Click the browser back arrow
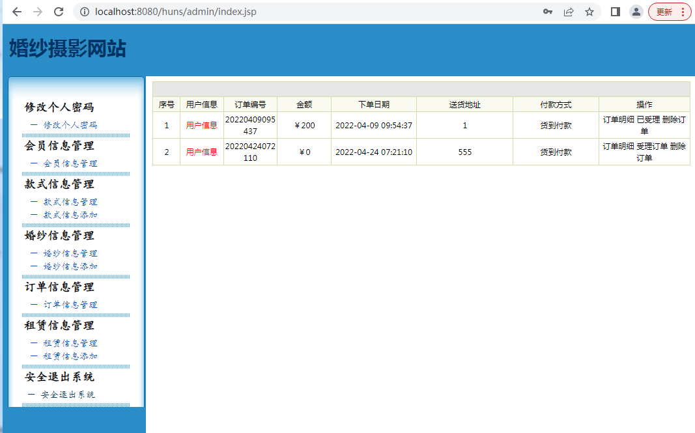Viewport: 695px width, 433px height. (x=17, y=12)
